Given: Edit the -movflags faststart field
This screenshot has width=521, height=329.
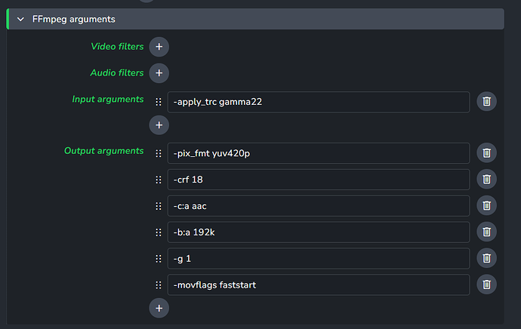Looking at the screenshot, I should click(x=319, y=284).
